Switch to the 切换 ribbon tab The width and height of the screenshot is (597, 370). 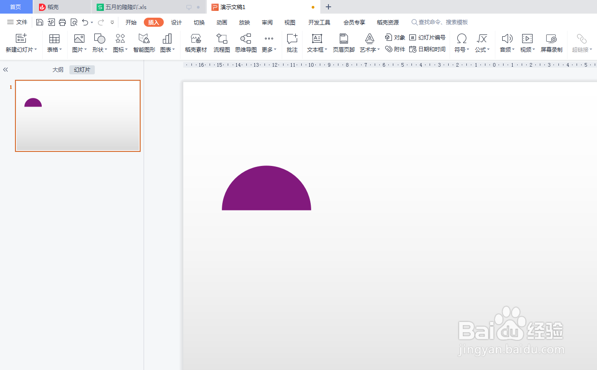tap(199, 22)
